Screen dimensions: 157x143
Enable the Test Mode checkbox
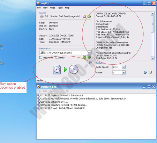pyautogui.click(x=41, y=57)
